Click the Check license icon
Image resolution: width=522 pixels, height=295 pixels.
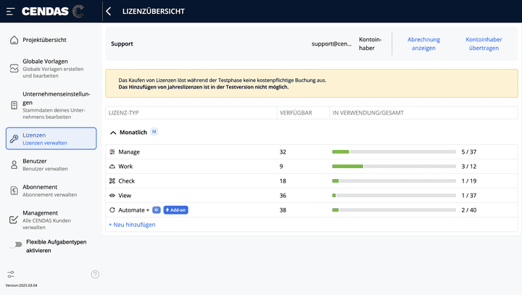(x=112, y=181)
